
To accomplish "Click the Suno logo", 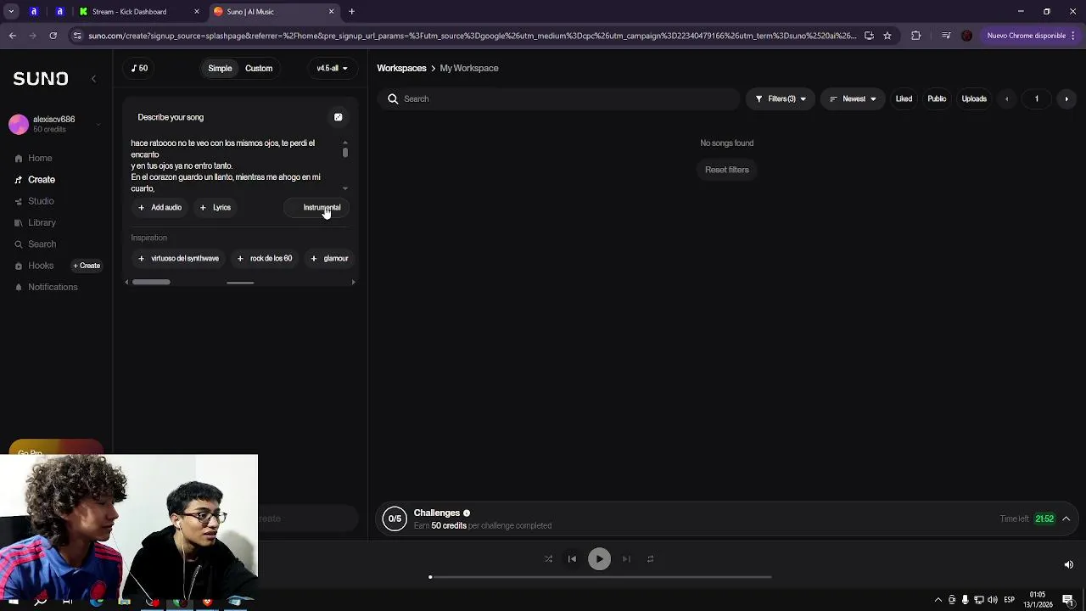I will (x=41, y=78).
